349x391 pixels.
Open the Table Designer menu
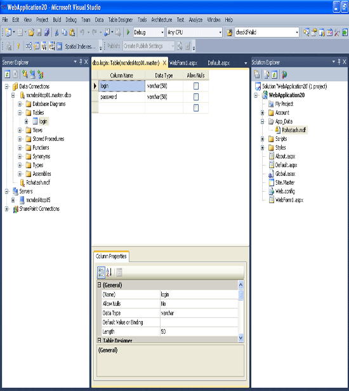coord(121,20)
